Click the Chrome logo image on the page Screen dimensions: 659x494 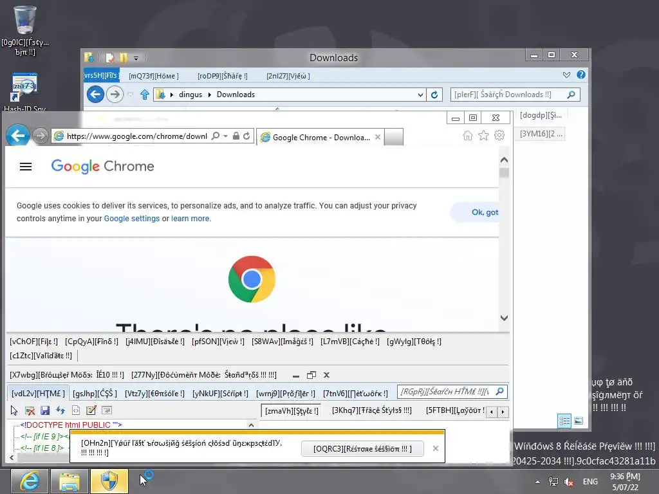click(x=252, y=279)
